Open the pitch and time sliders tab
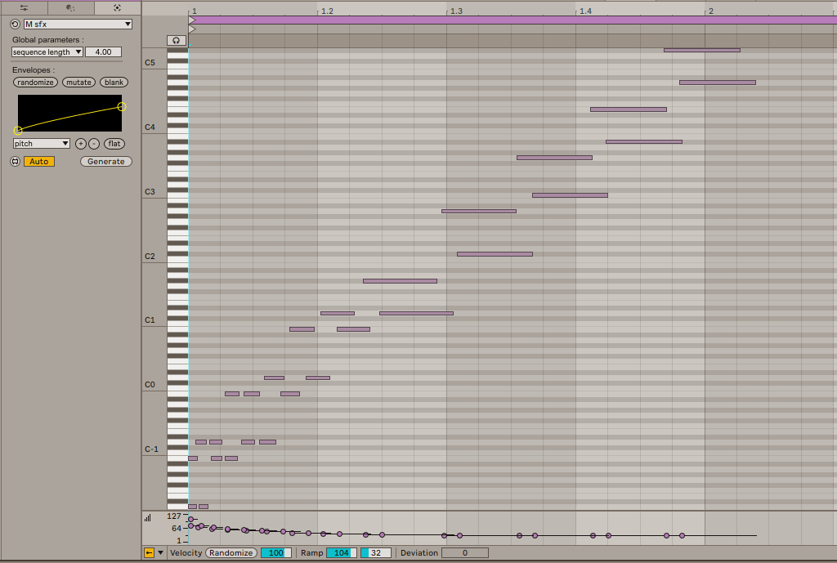 tap(24, 7)
